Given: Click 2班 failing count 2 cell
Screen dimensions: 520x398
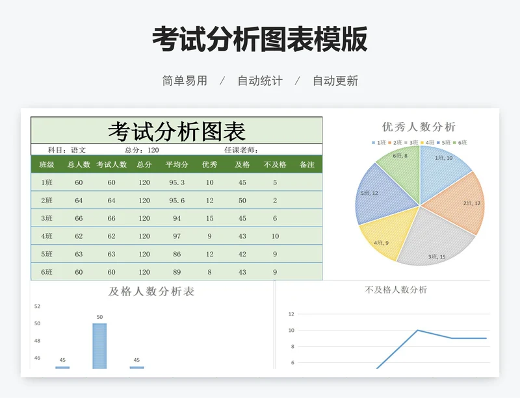Looking at the screenshot, I should [275, 200].
